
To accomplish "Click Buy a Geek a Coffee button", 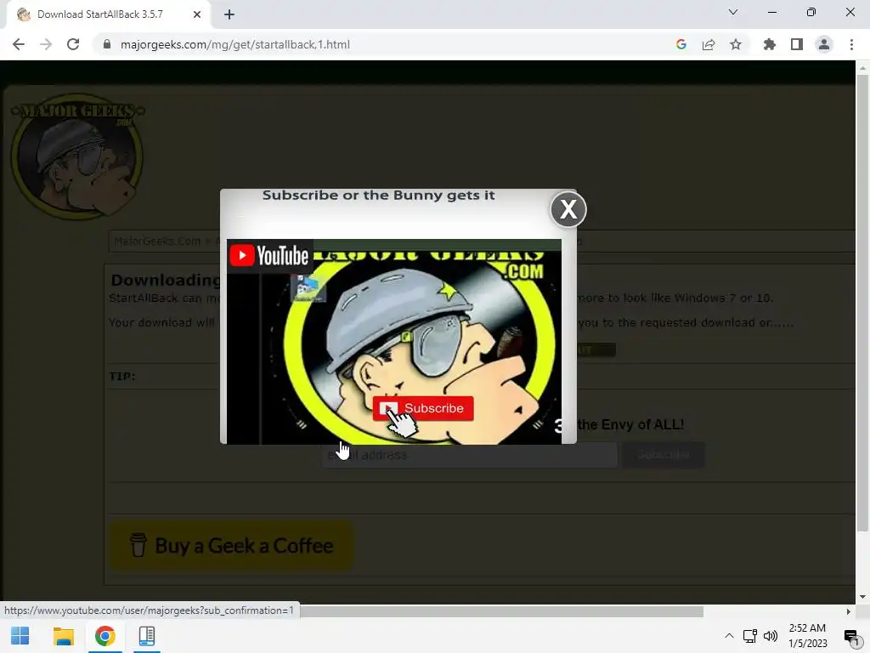I will (232, 546).
